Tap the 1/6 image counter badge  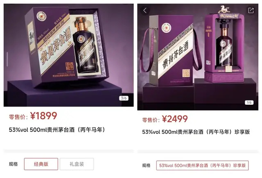tap(249, 102)
